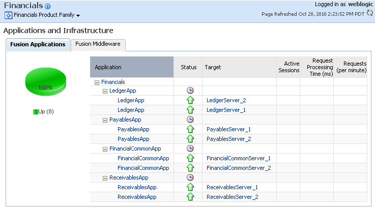Click the up arrow status for LedgerServer_1

coord(190,110)
